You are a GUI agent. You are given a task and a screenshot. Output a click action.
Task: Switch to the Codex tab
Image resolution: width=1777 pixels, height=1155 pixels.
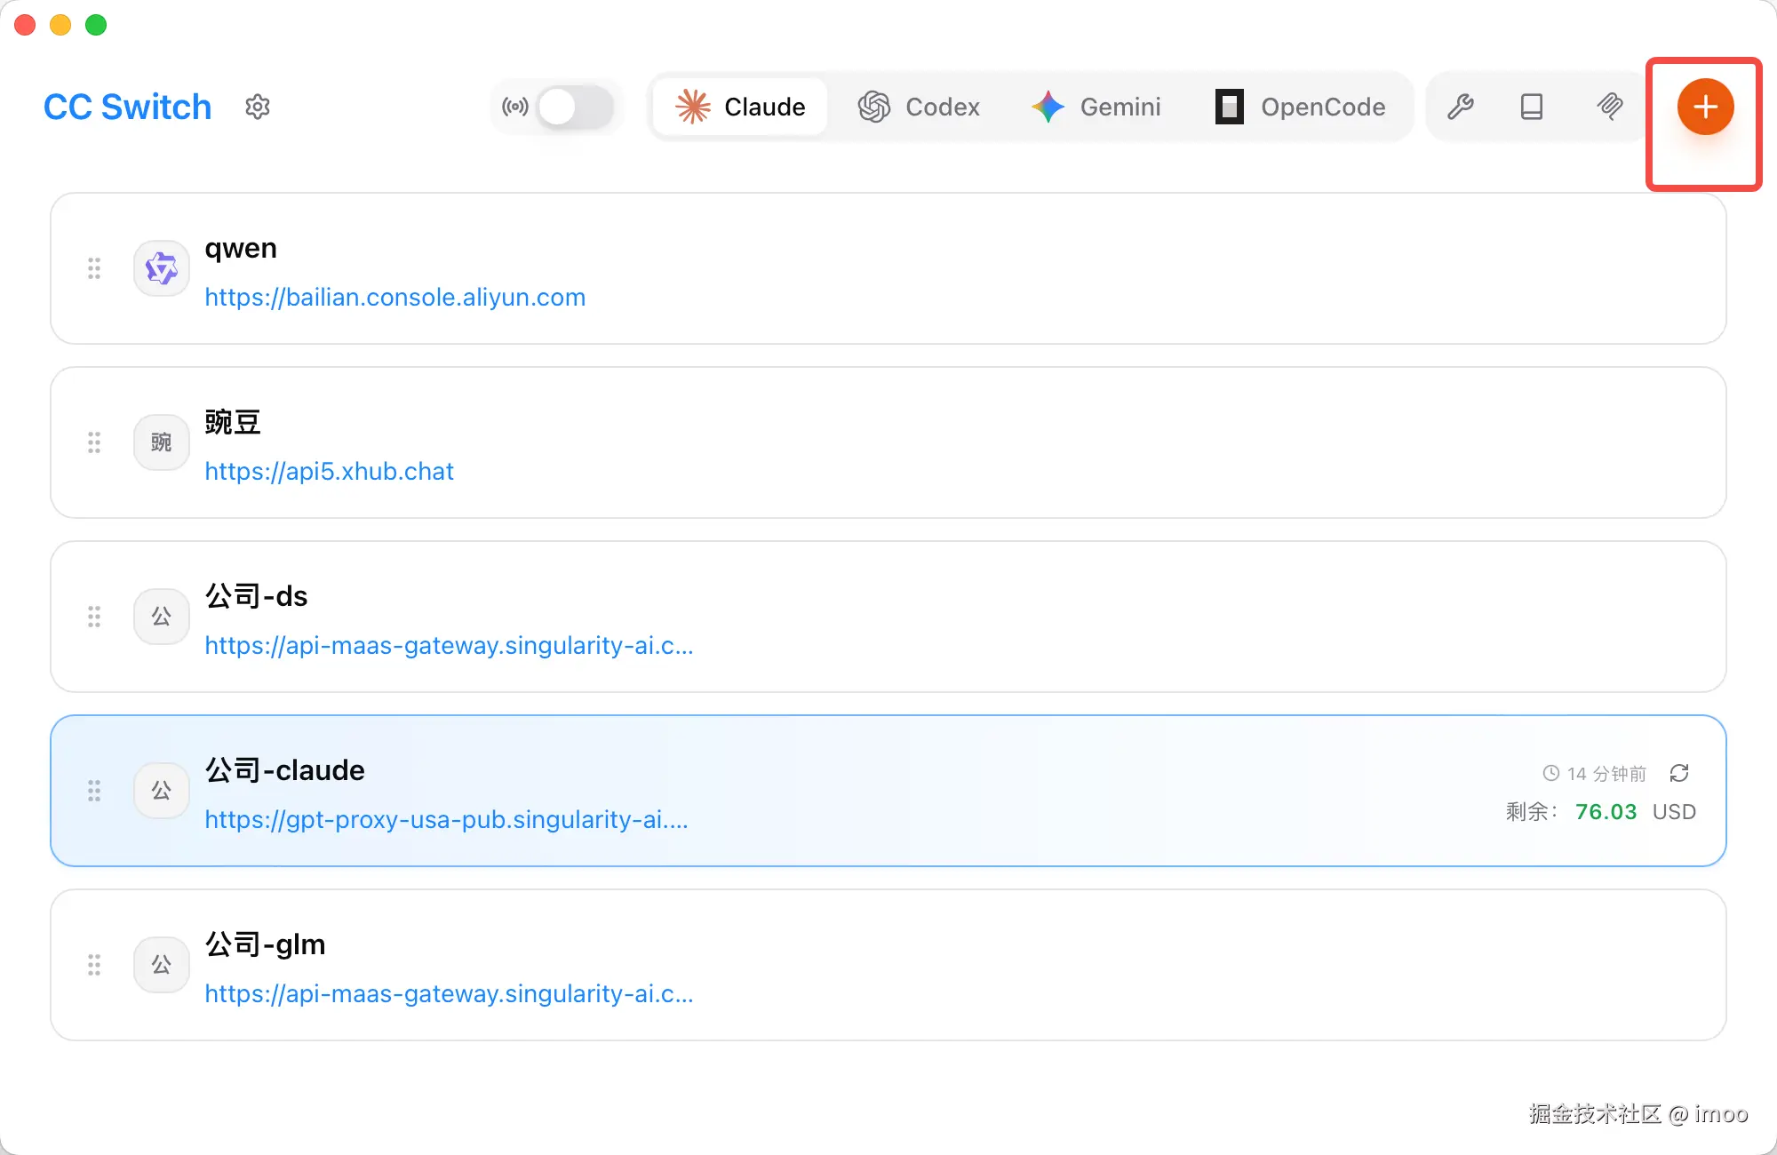919,107
